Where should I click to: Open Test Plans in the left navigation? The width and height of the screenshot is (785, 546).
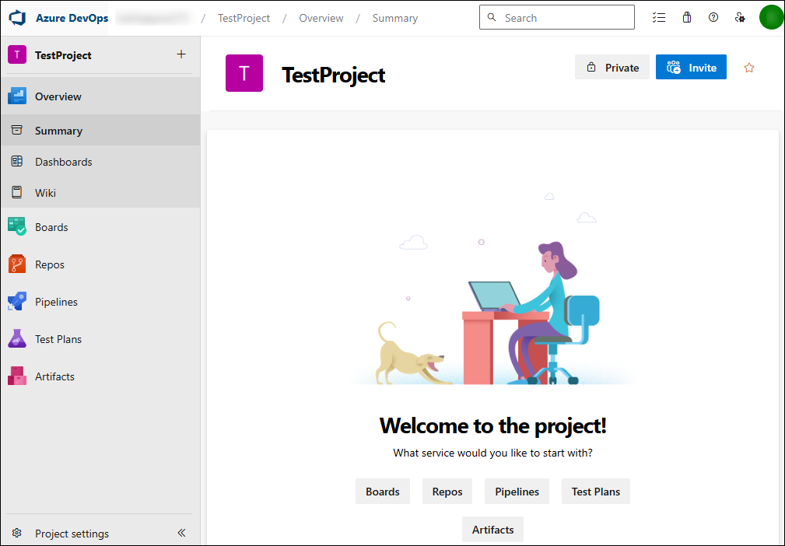coord(100,339)
